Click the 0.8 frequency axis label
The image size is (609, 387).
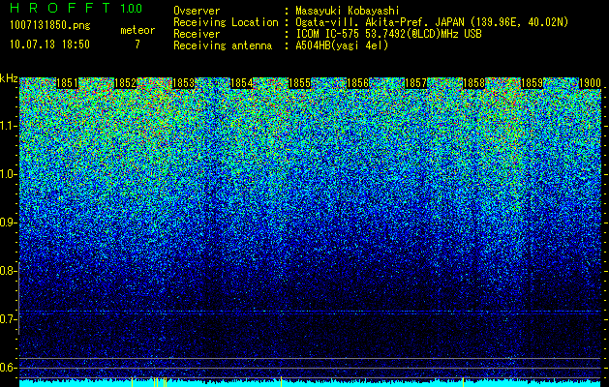click(x=8, y=271)
